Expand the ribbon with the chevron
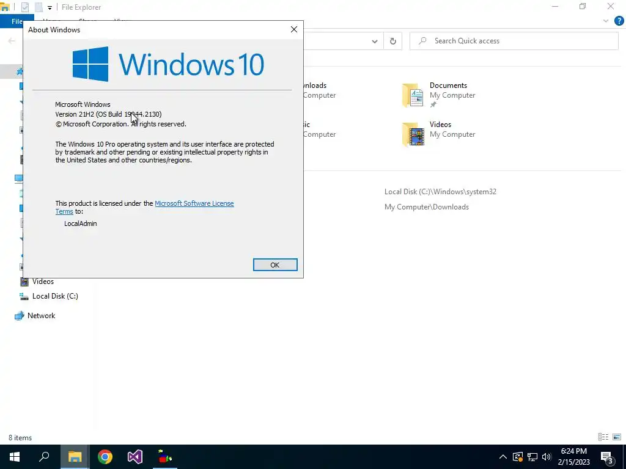The height and width of the screenshot is (469, 626). pyautogui.click(x=606, y=21)
